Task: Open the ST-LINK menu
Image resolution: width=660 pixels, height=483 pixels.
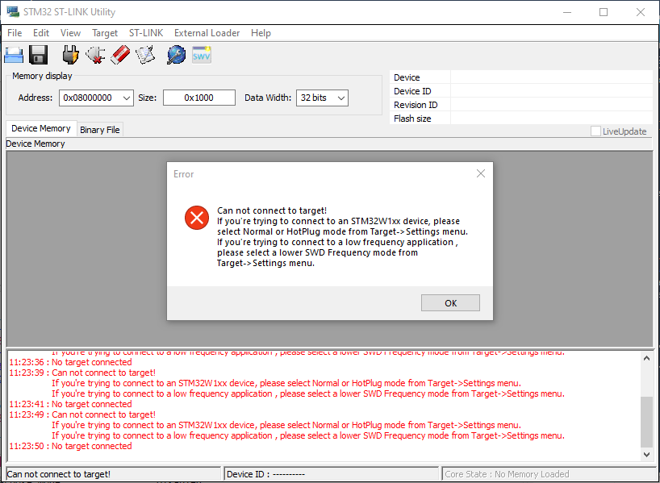Action: tap(146, 33)
